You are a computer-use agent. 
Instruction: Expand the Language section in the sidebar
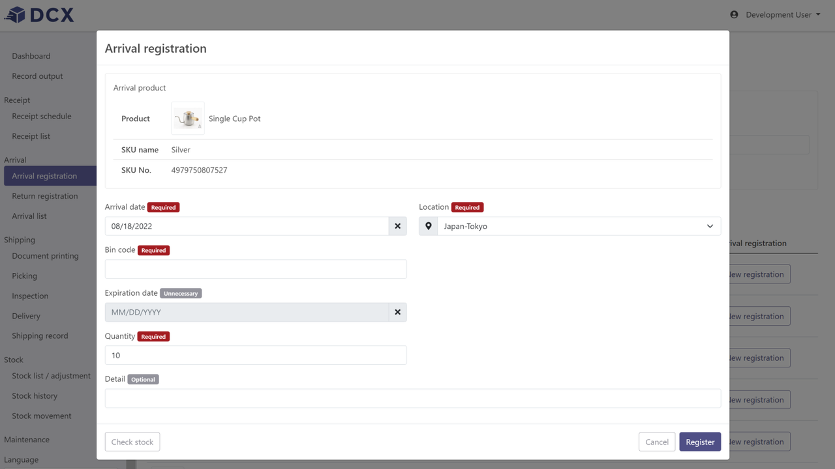pyautogui.click(x=22, y=459)
